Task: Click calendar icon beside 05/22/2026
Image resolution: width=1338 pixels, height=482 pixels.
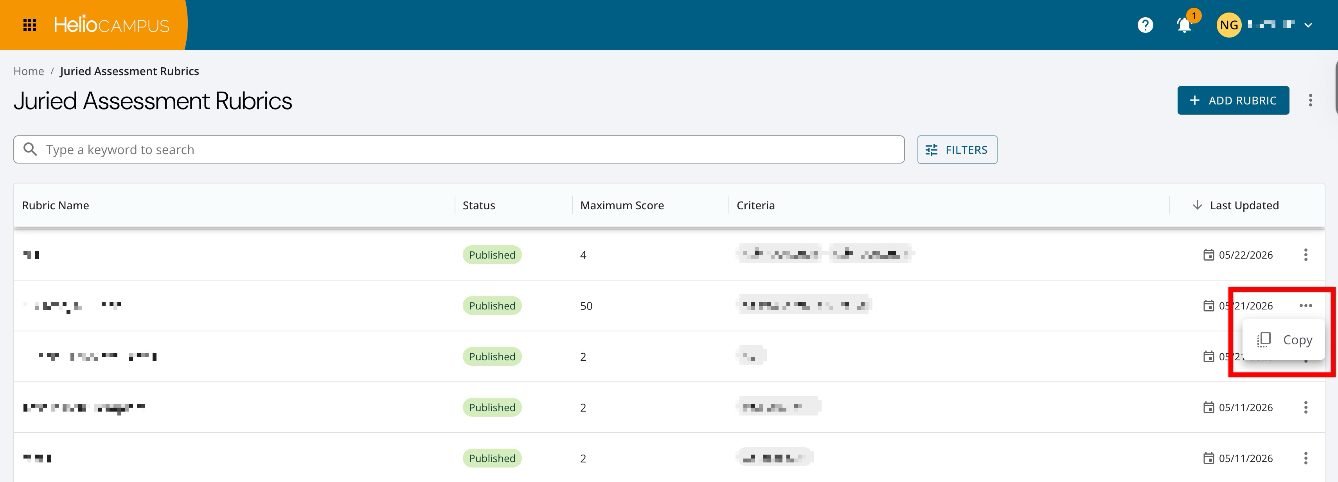Action: pos(1209,255)
